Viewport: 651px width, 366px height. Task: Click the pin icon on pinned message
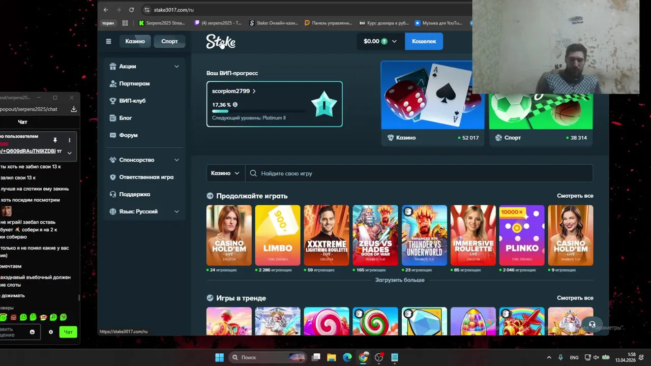[55, 140]
